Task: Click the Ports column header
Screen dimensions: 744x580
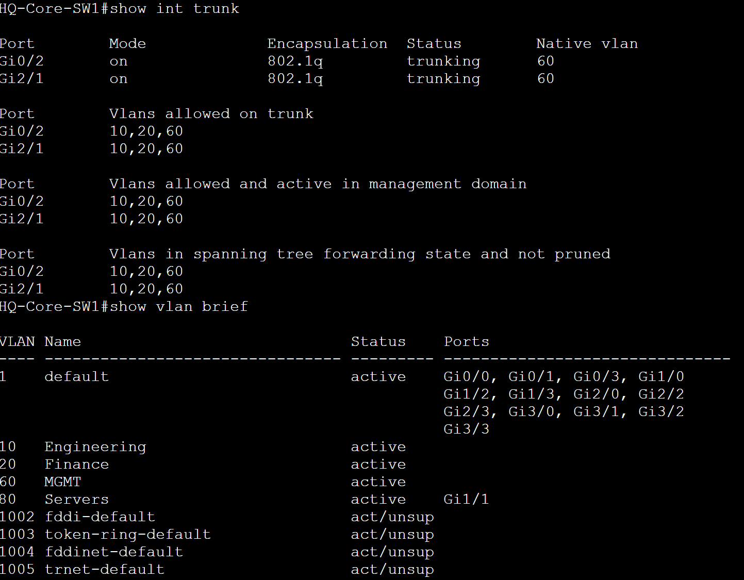Action: pos(466,342)
